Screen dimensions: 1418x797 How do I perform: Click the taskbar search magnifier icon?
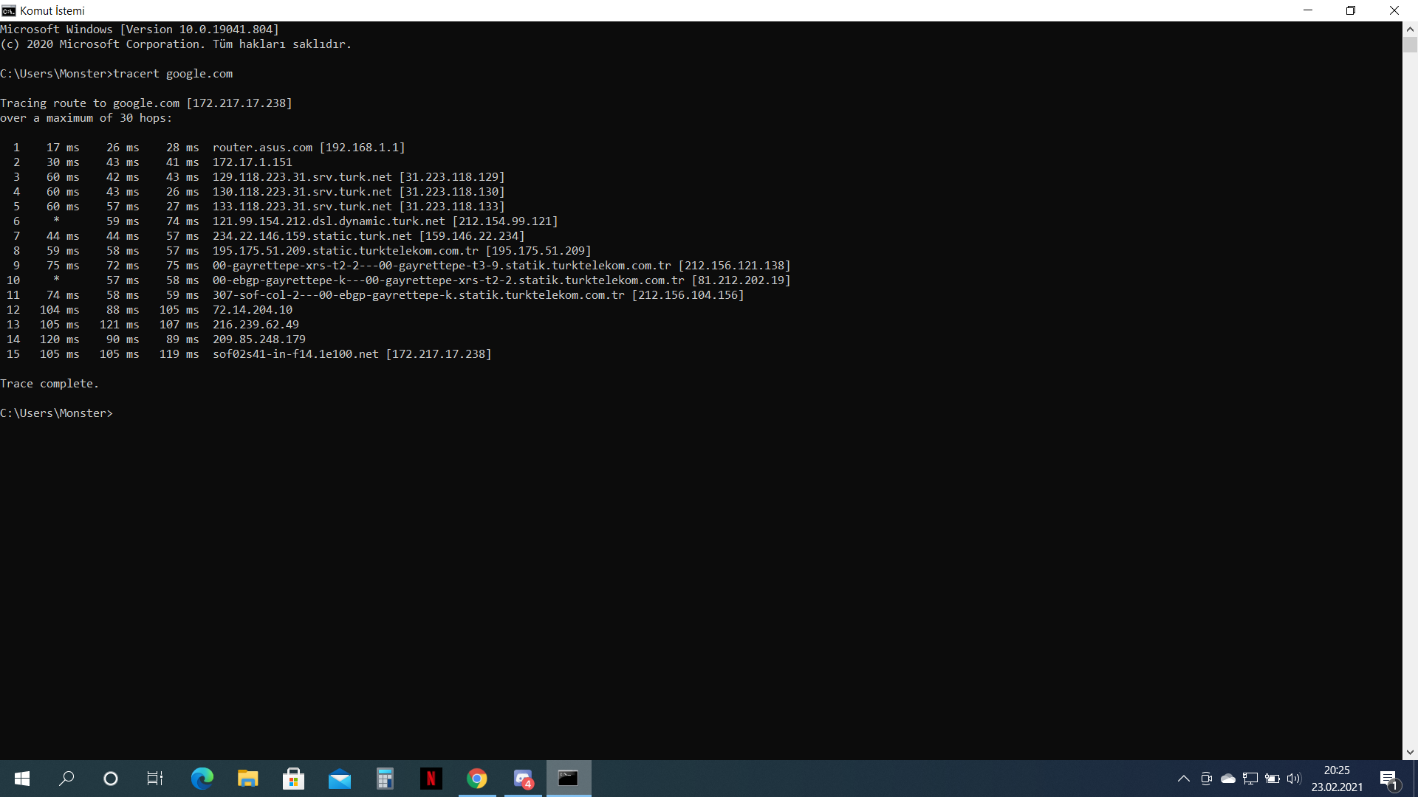click(66, 779)
